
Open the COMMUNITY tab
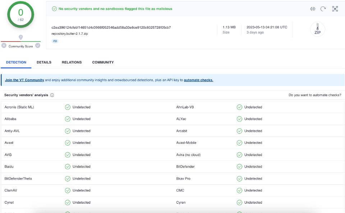pos(103,62)
